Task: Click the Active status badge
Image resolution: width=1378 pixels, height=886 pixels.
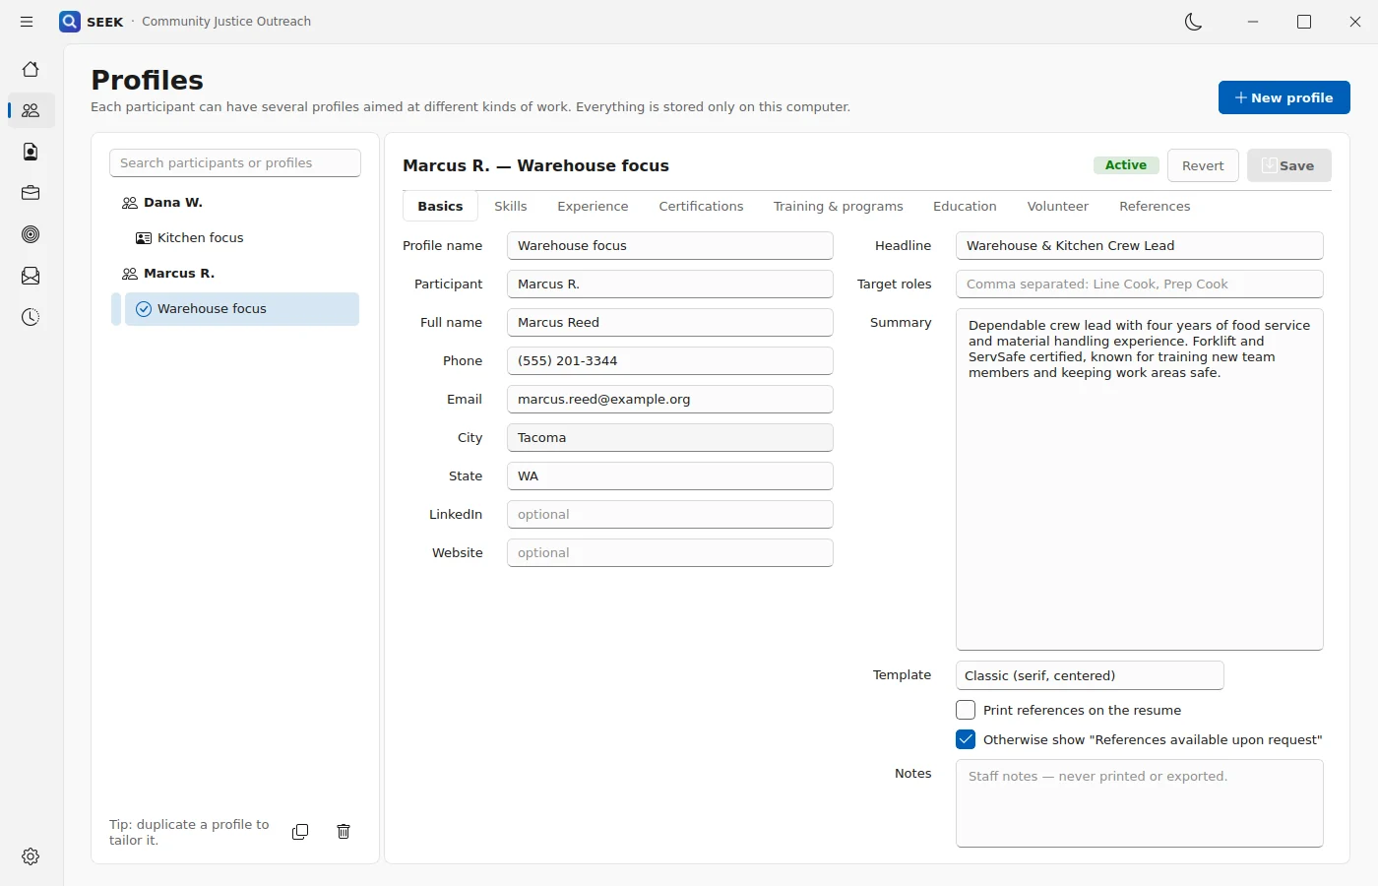Action: coord(1126,164)
